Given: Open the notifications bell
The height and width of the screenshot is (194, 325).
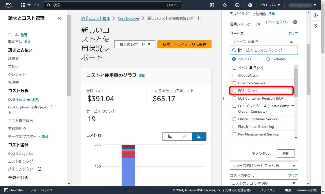Looking at the screenshot, I should pos(225,5).
